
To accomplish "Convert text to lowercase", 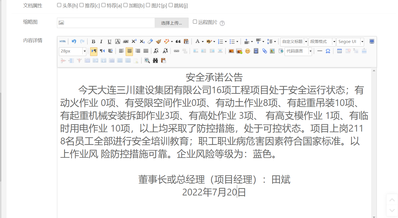I will pyautogui.click(x=165, y=51).
